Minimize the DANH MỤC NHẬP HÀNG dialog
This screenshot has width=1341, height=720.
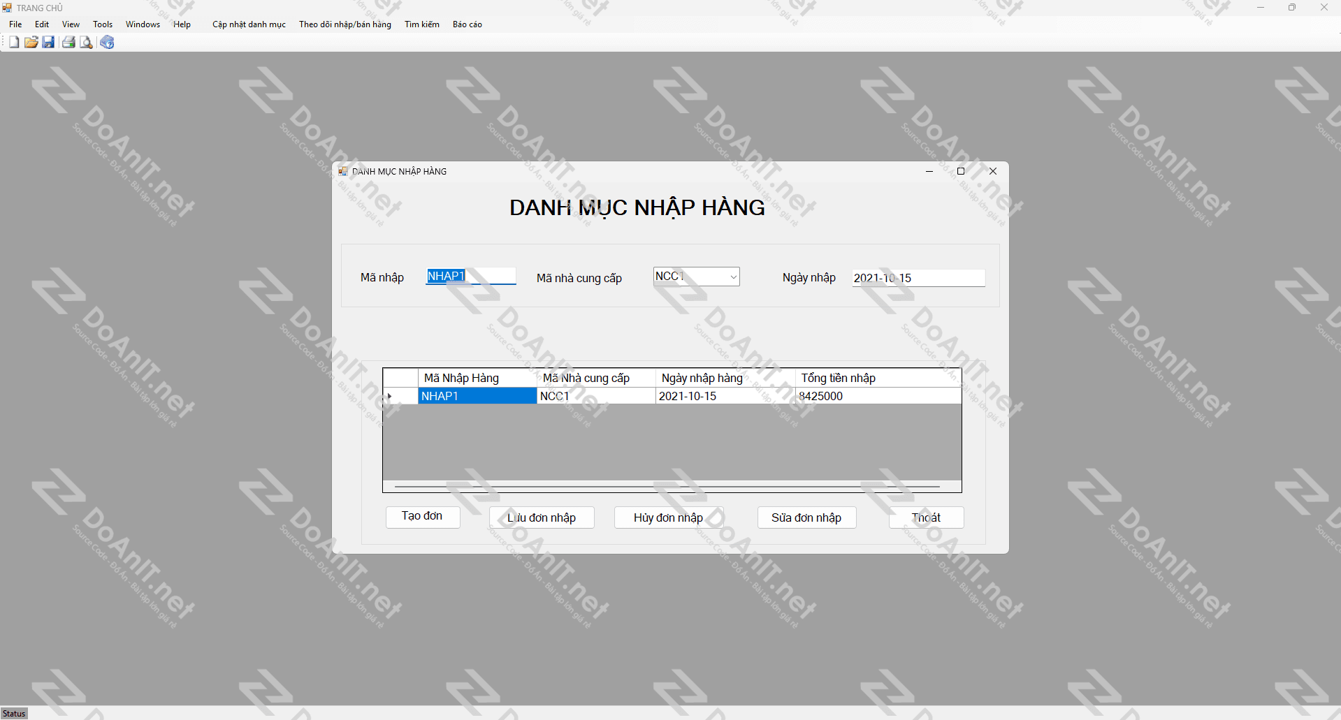[x=929, y=171]
